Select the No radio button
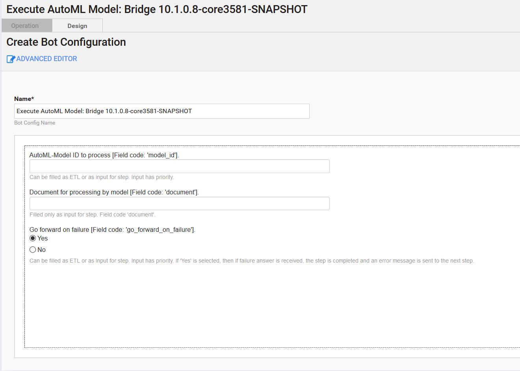The height and width of the screenshot is (371, 520). 33,250
